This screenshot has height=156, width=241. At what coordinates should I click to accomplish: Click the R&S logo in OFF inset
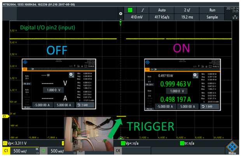click(x=25, y=62)
